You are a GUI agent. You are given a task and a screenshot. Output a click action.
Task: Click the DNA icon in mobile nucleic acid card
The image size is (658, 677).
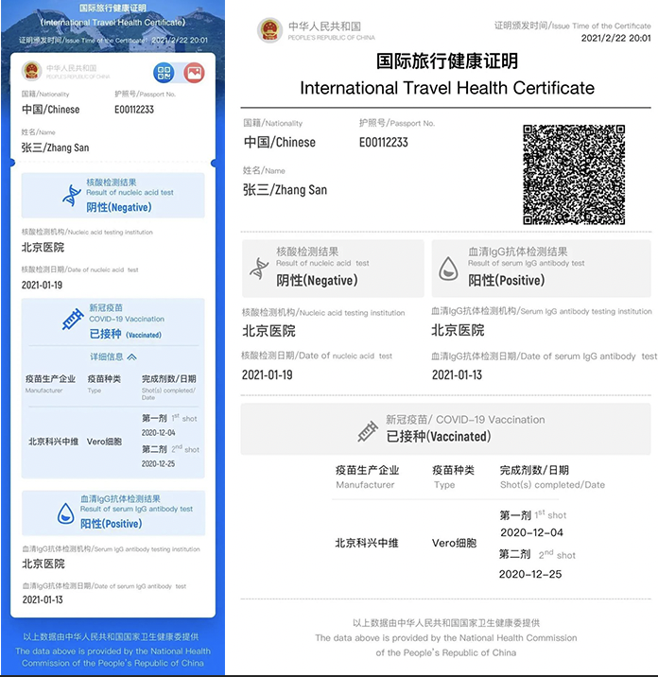(x=71, y=196)
